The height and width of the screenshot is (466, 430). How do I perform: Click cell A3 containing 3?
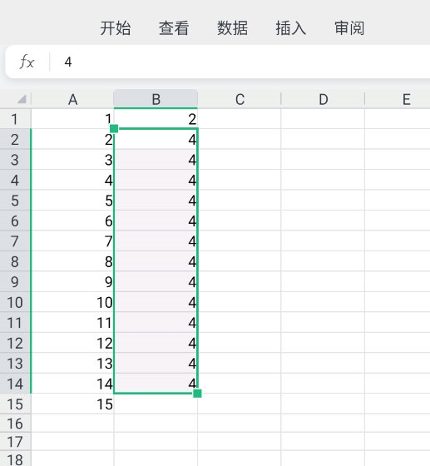click(x=72, y=160)
